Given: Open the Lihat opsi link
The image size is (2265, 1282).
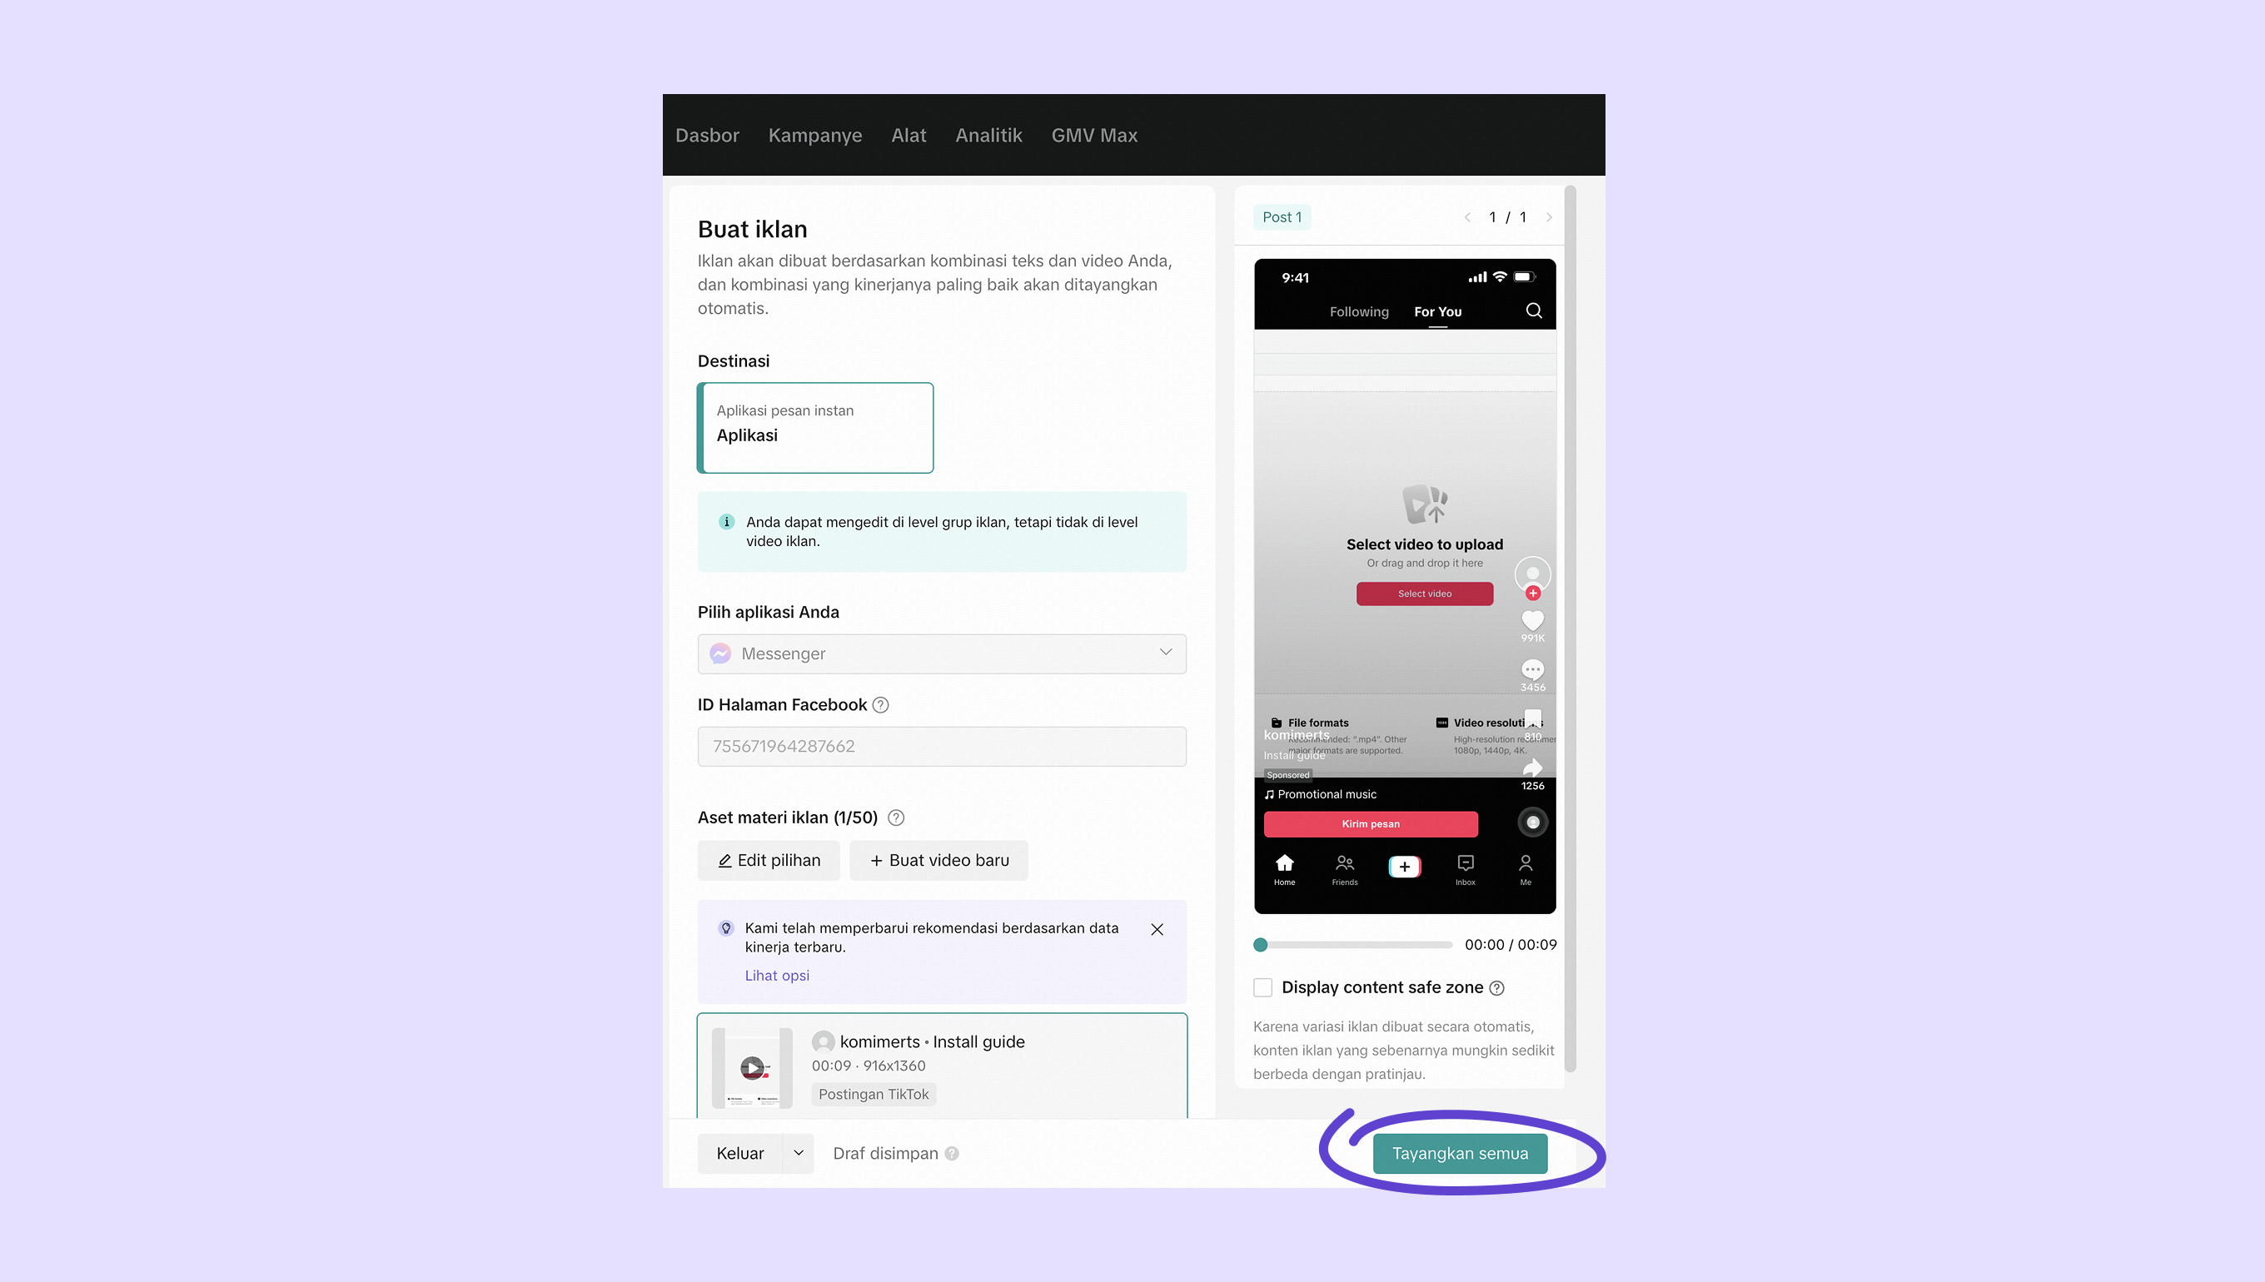Looking at the screenshot, I should [x=777, y=976].
